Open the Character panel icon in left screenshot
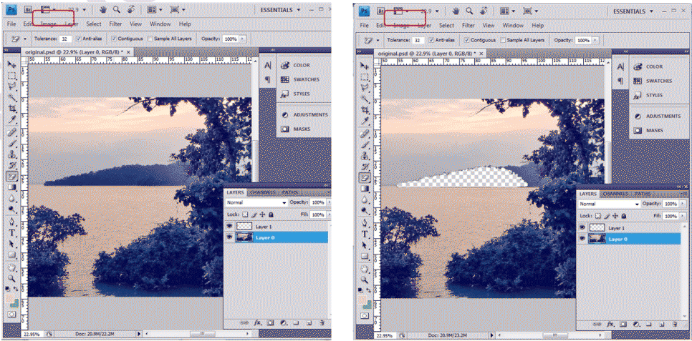 267,65
